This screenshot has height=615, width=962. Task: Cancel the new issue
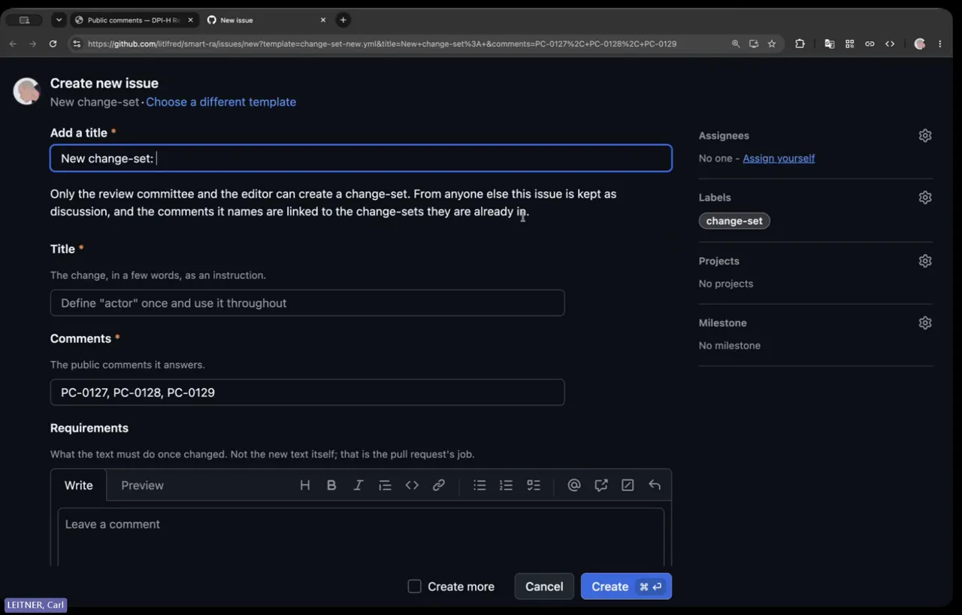(x=544, y=586)
